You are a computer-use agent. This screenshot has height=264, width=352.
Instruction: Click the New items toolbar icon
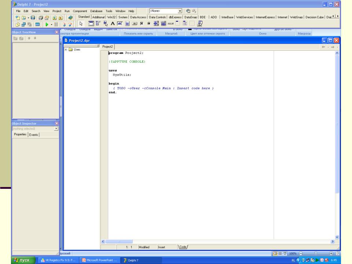(18, 18)
